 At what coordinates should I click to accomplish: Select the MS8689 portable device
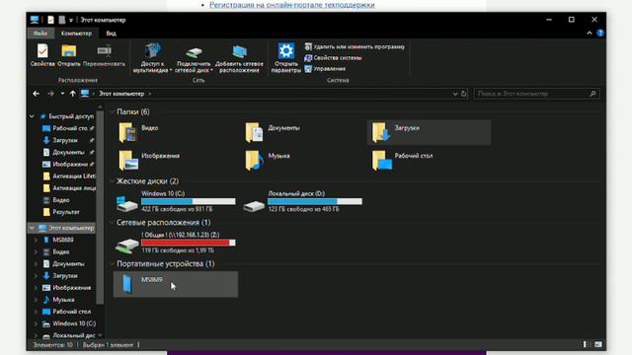176,284
